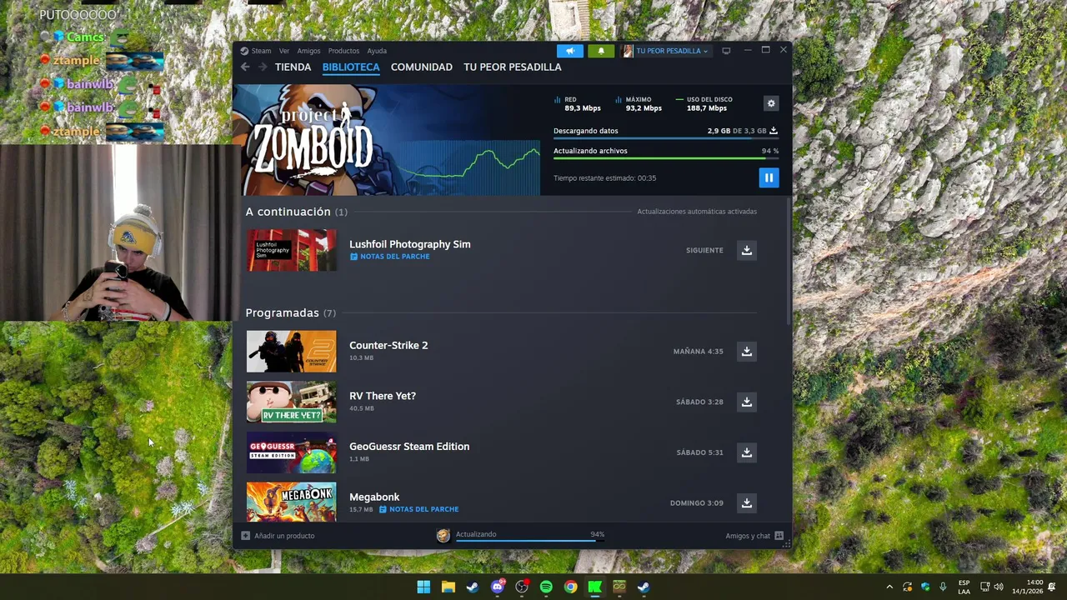This screenshot has height=600, width=1067.
Task: Open the GeoGuessr Steam Edition thumbnail
Action: click(291, 452)
